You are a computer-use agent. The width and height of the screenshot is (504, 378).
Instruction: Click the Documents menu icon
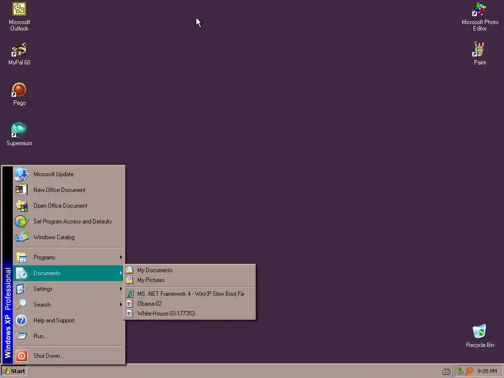point(22,273)
